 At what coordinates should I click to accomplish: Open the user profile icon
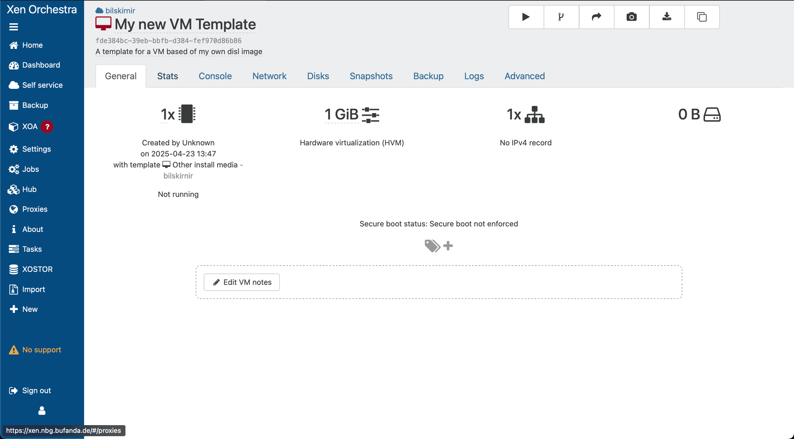point(42,411)
